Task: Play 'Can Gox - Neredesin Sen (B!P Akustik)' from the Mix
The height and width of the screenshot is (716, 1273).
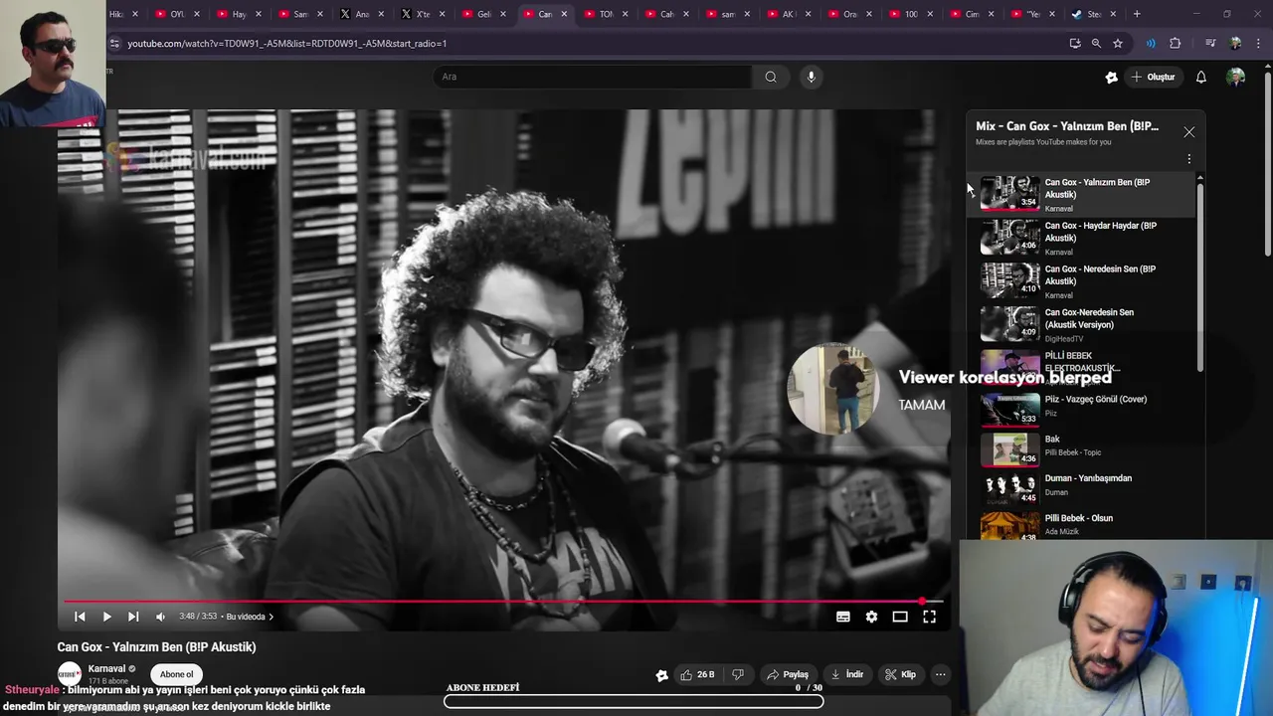Action: point(1084,281)
